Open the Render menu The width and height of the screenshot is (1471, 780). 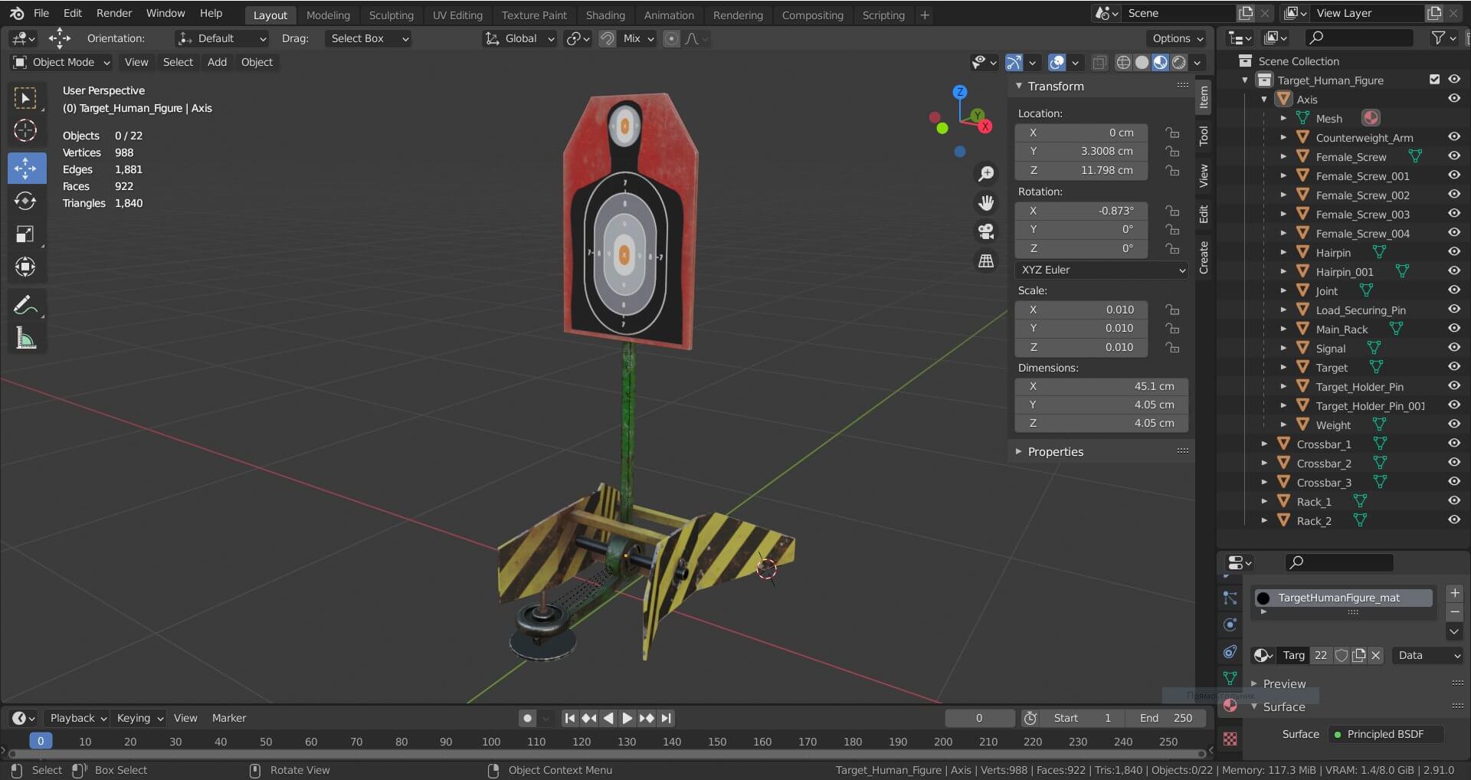(x=113, y=13)
